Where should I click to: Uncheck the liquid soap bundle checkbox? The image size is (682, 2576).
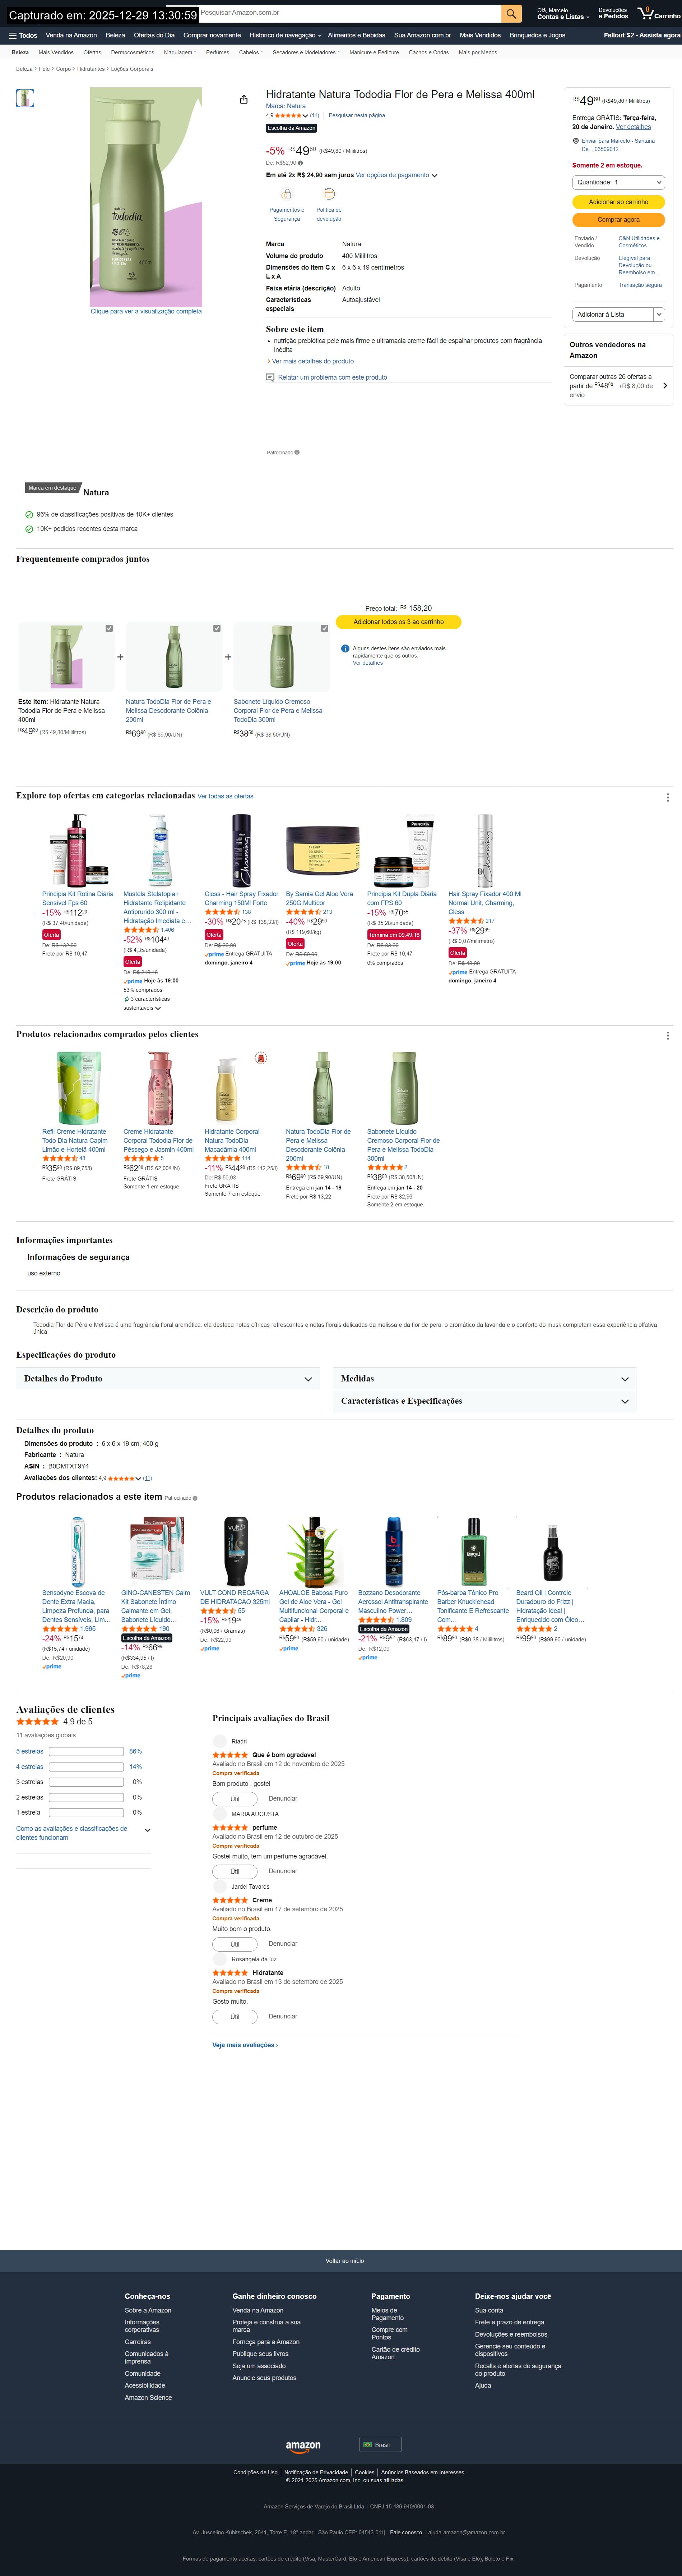tap(325, 628)
